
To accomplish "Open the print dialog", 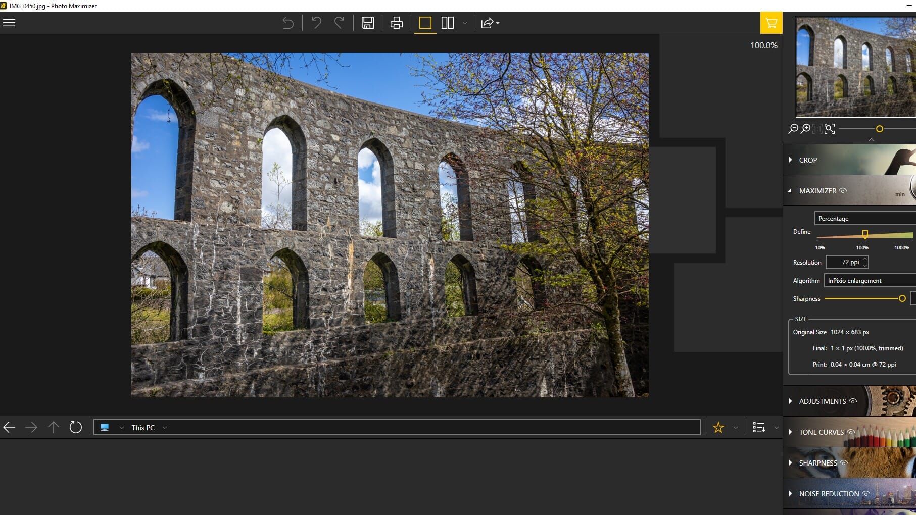I will tap(396, 23).
